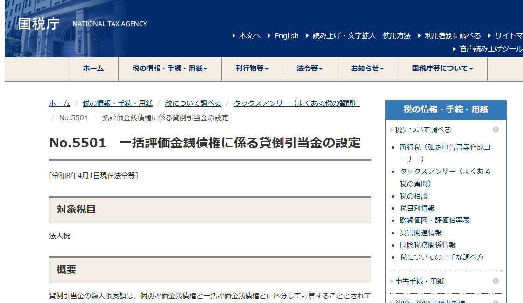Switch to the English site

tap(286, 35)
